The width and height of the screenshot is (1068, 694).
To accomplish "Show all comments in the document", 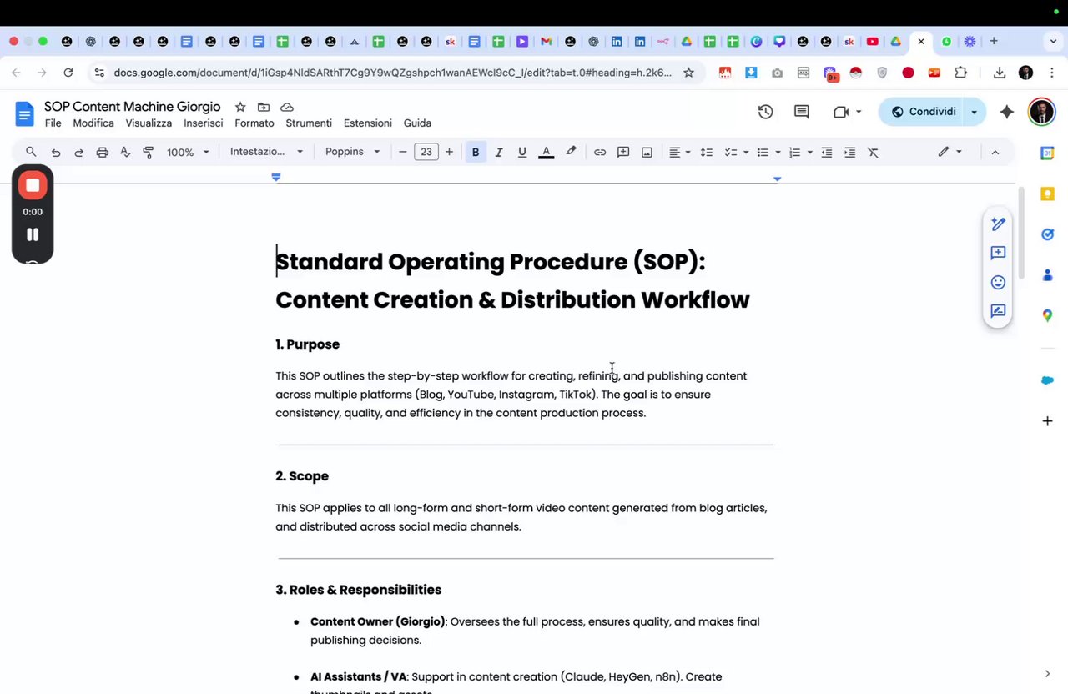I will pyautogui.click(x=802, y=112).
